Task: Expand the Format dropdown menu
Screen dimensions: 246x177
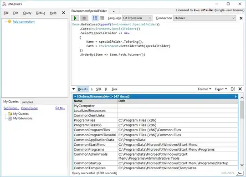Action: (205, 89)
